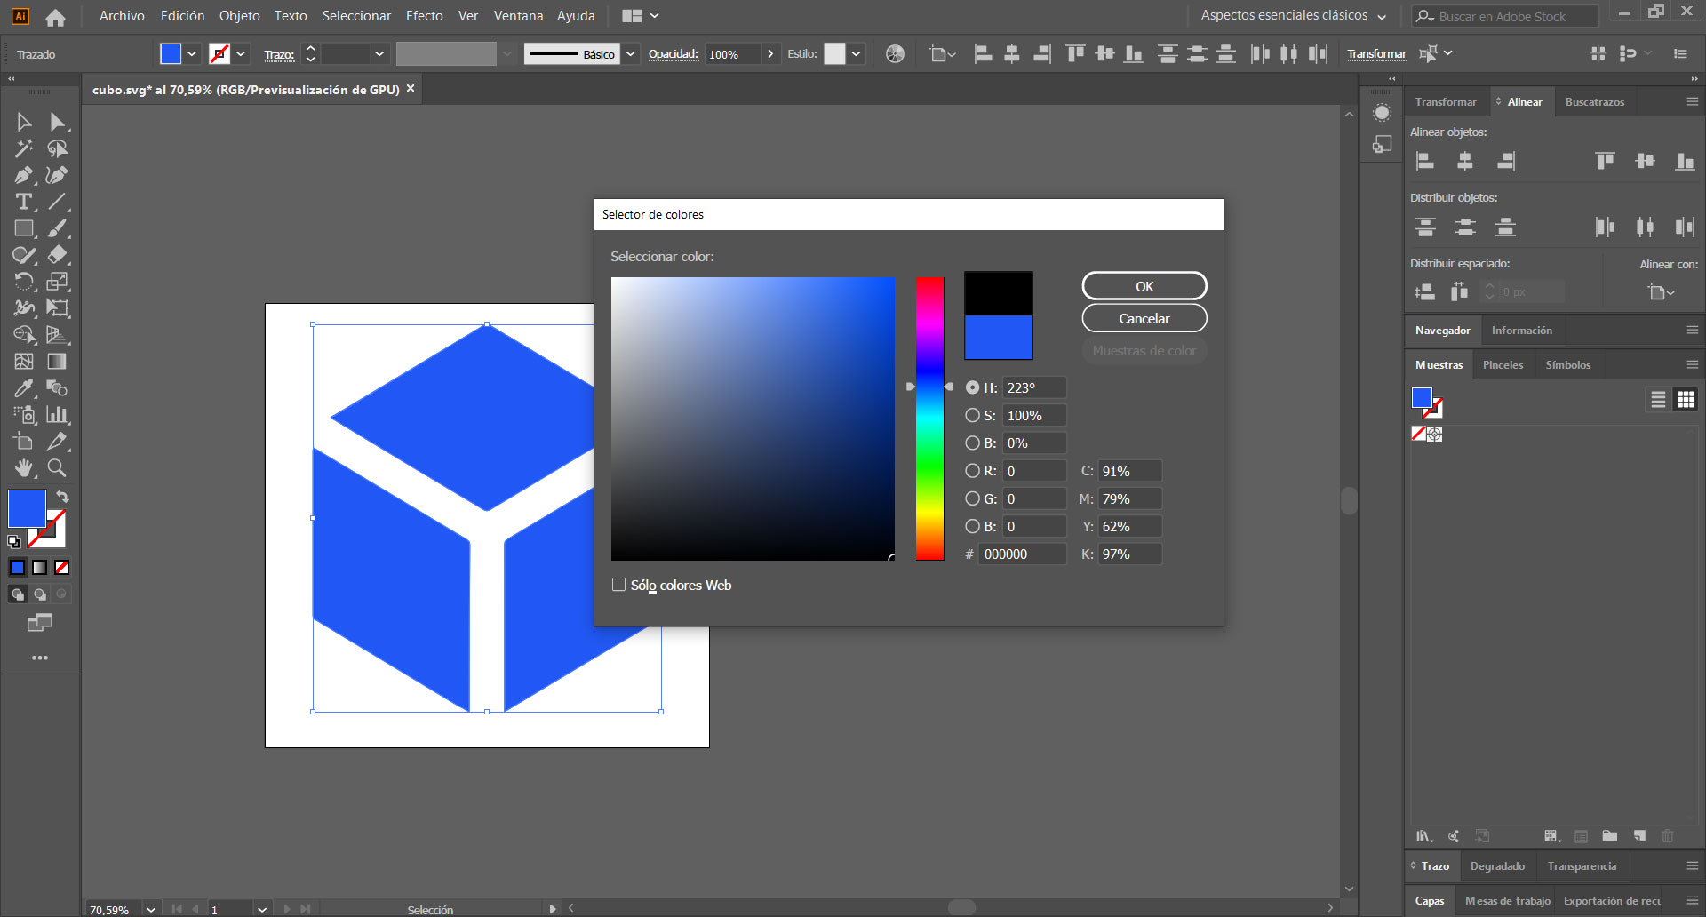Select the R radio button in color picker
The image size is (1706, 917).
point(973,471)
